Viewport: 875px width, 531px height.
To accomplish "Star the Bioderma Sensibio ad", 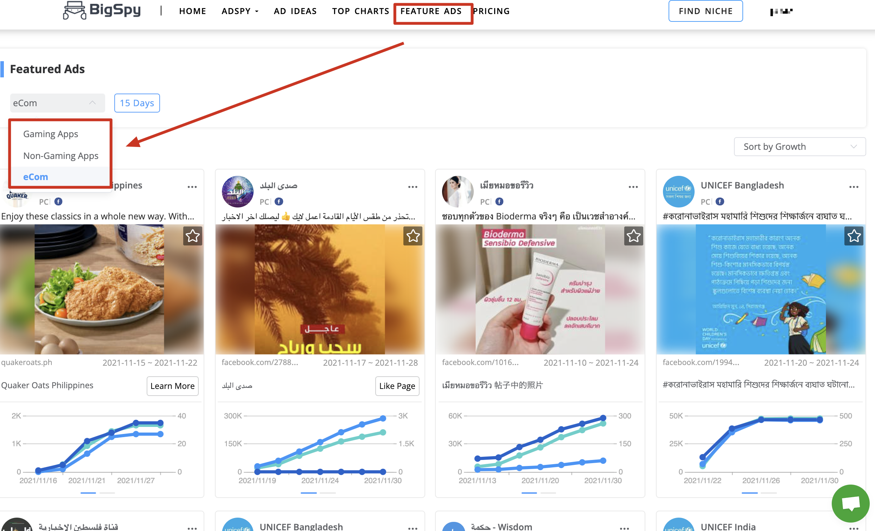I will click(x=633, y=236).
